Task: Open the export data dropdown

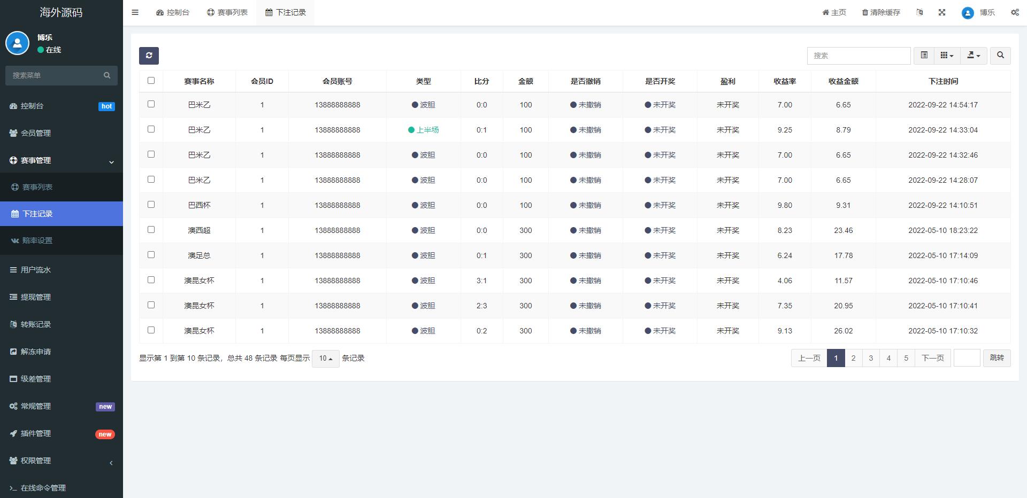Action: 974,56
